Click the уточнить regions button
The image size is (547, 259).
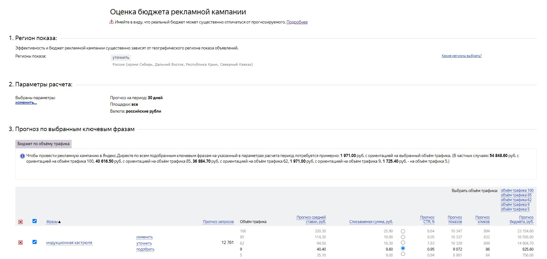[121, 58]
